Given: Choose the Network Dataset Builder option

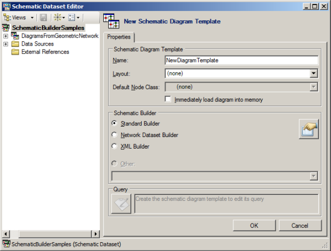Looking at the screenshot, I should pos(115,135).
